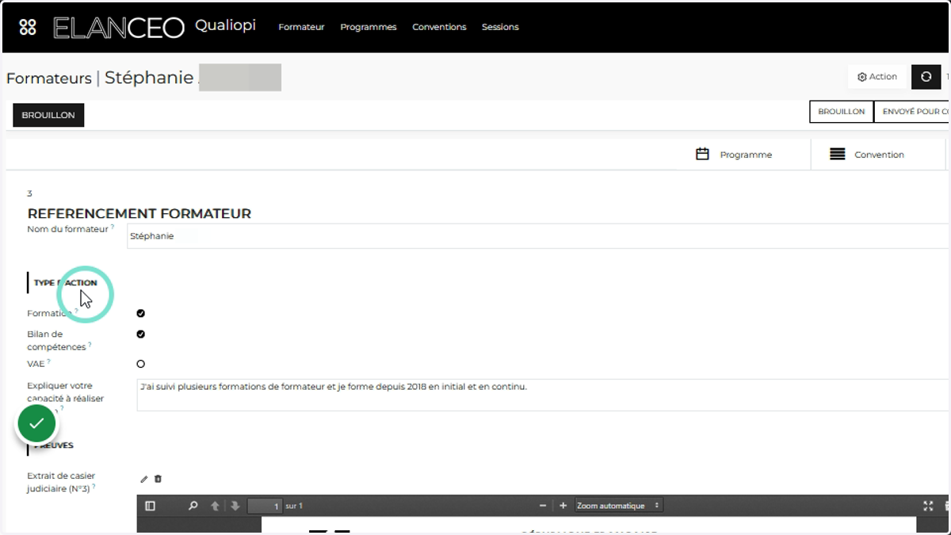
Task: Click the Extrait de casier judiciaire label
Action: click(x=61, y=483)
